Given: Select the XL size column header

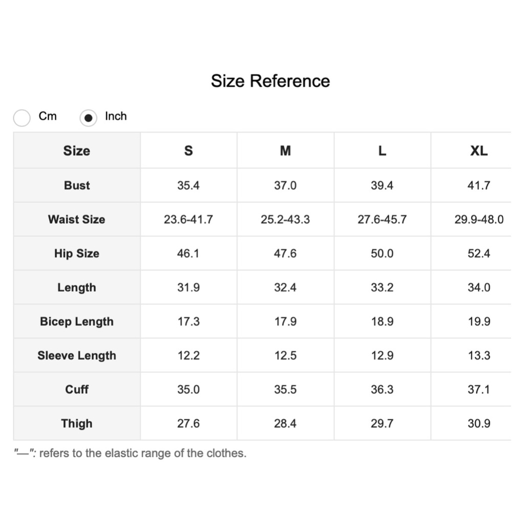Looking at the screenshot, I should 479,151.
